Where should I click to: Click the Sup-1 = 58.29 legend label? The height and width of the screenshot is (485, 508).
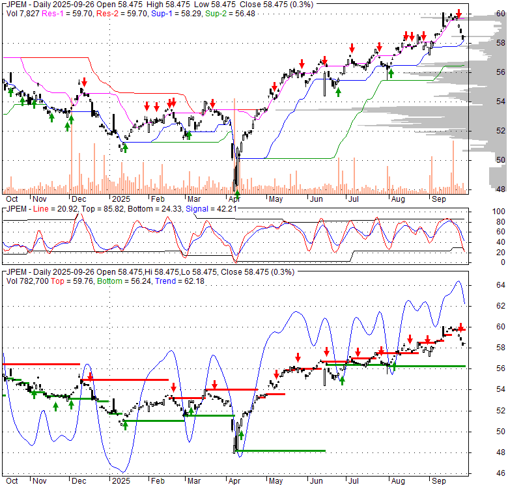pyautogui.click(x=177, y=14)
